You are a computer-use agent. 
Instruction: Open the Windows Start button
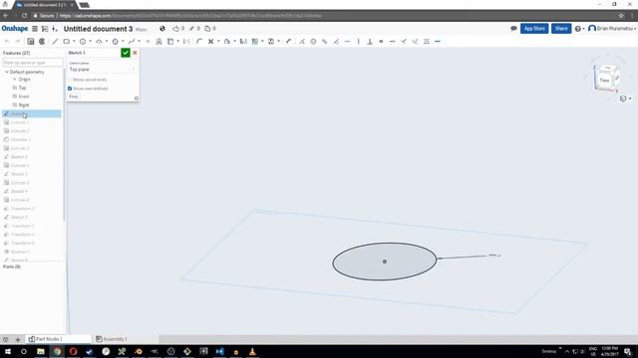click(x=8, y=351)
